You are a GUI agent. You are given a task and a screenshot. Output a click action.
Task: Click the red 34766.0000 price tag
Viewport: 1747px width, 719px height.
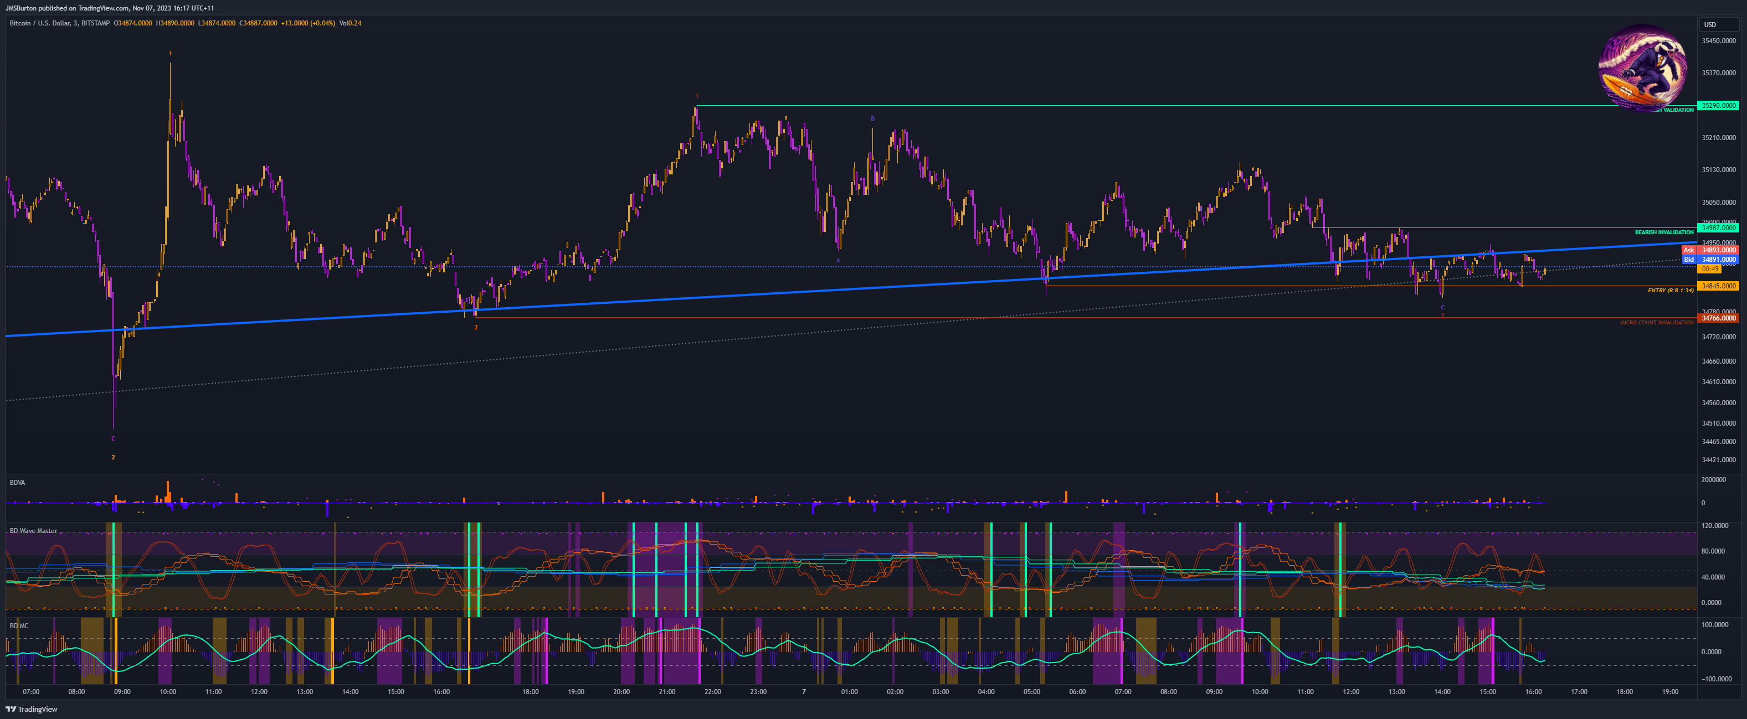pyautogui.click(x=1719, y=318)
